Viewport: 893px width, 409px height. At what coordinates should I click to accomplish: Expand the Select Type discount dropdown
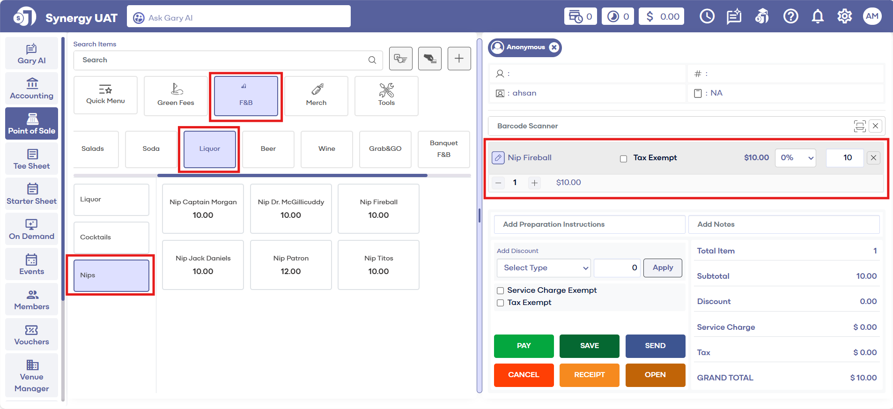click(543, 268)
